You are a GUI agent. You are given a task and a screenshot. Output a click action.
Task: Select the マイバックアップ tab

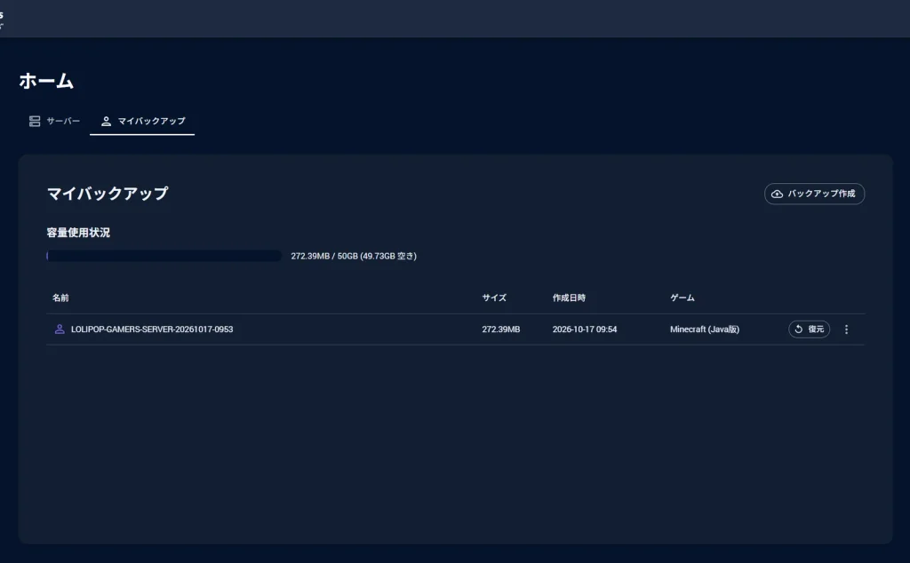pyautogui.click(x=142, y=121)
